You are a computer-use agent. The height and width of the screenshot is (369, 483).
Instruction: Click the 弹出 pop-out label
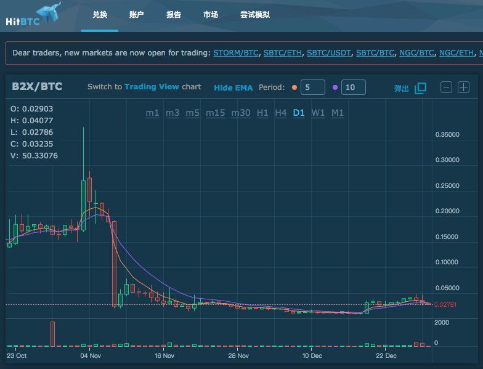(401, 89)
